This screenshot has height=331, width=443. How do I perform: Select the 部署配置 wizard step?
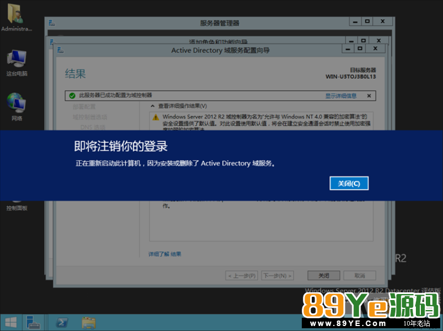(x=84, y=107)
